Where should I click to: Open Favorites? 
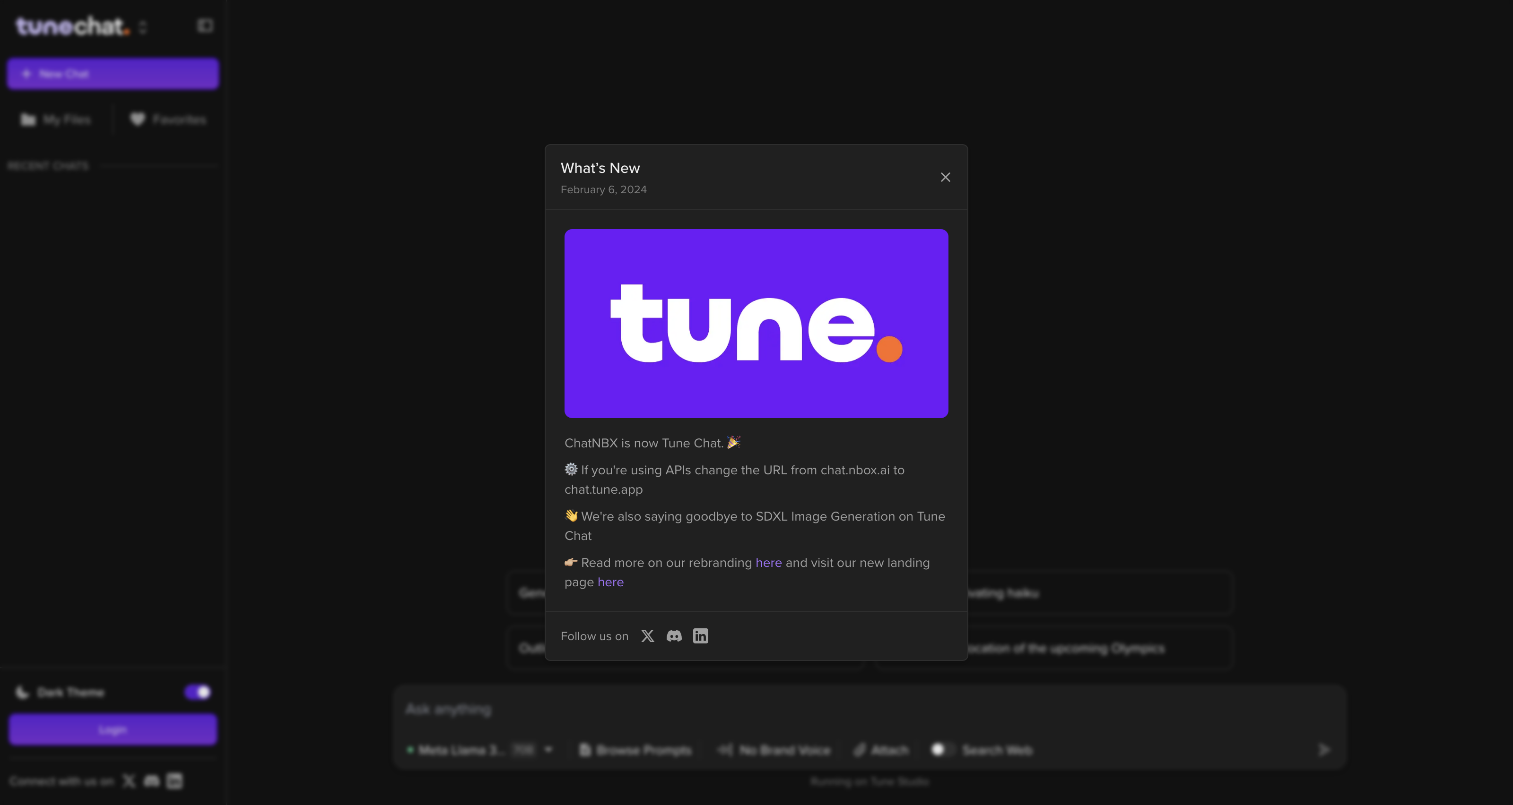tap(168, 120)
